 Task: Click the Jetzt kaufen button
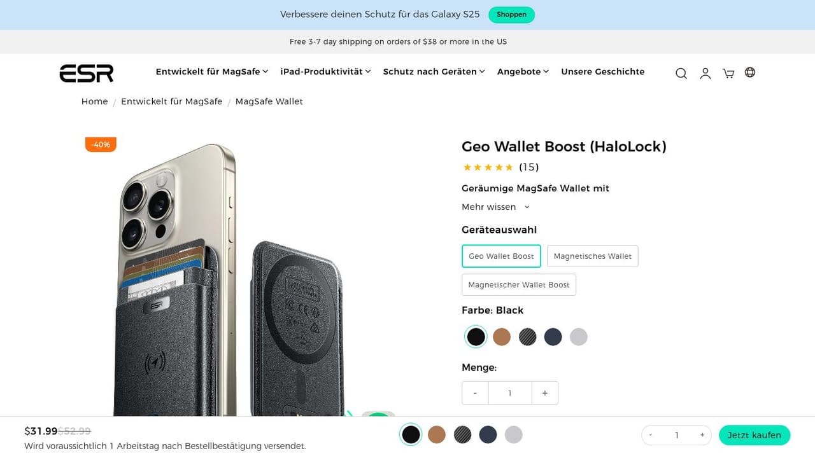[x=754, y=435]
